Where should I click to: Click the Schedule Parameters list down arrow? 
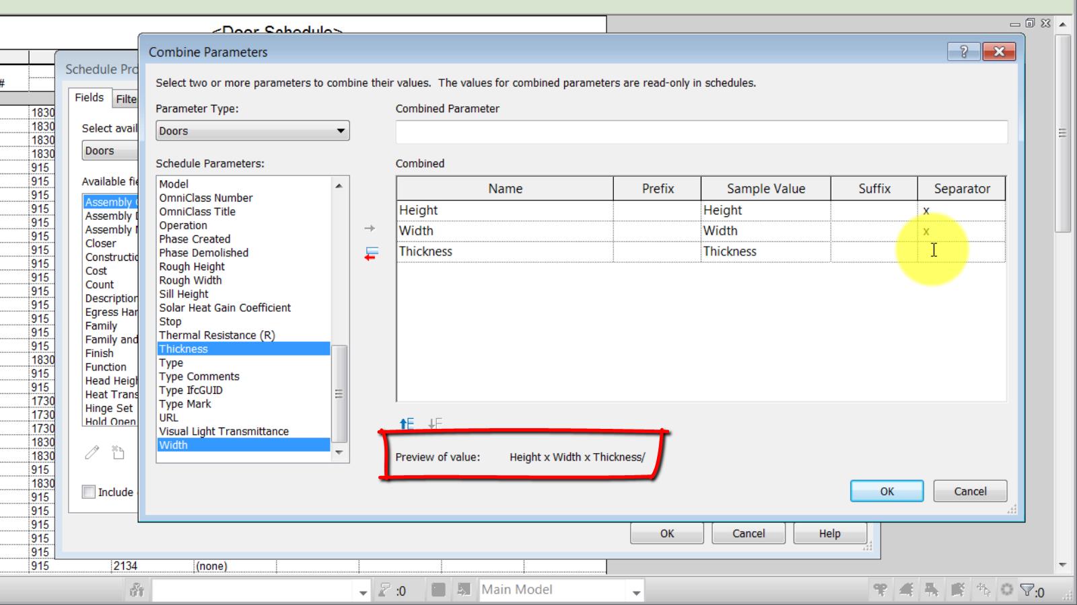339,452
